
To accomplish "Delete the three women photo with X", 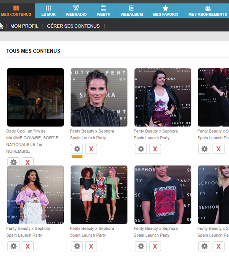I will pos(91,246).
